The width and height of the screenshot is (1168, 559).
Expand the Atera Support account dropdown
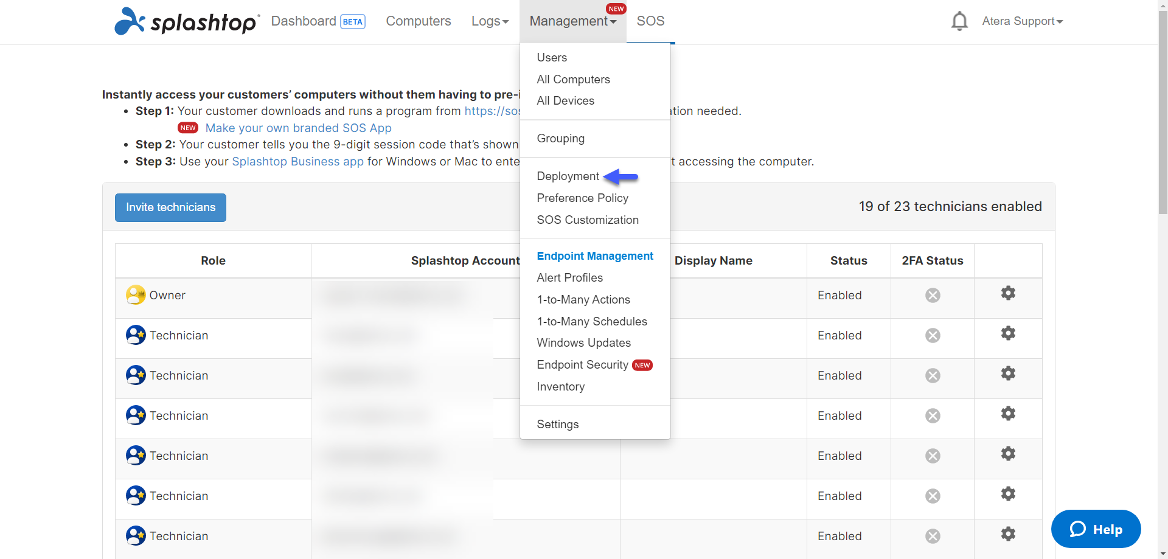coord(1023,21)
